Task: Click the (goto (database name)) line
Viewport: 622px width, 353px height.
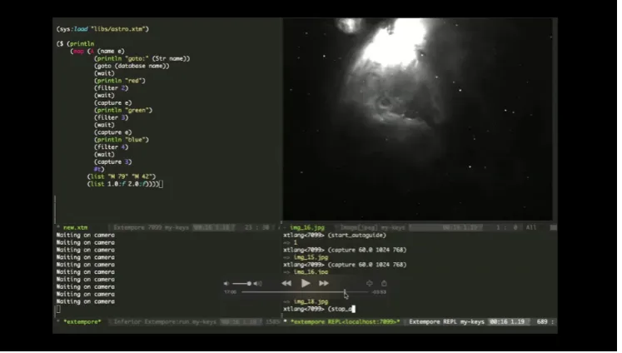Action: [133, 67]
